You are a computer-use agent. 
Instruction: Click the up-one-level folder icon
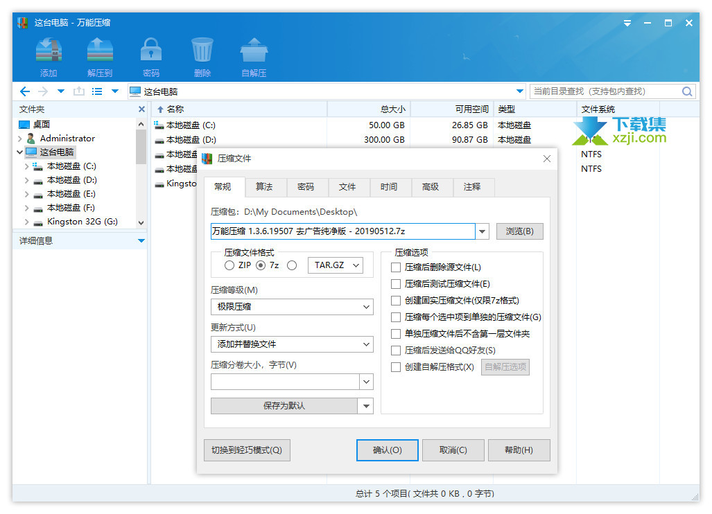coord(79,91)
